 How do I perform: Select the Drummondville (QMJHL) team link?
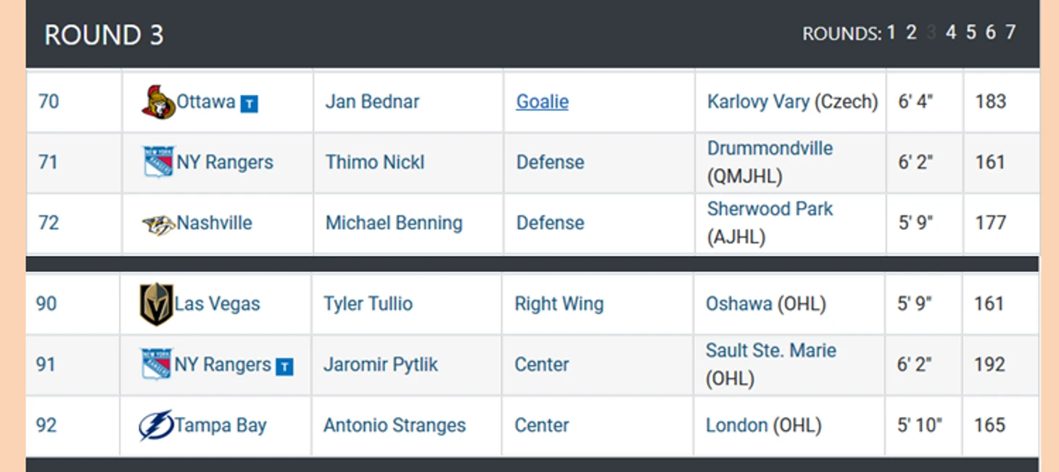point(770,162)
